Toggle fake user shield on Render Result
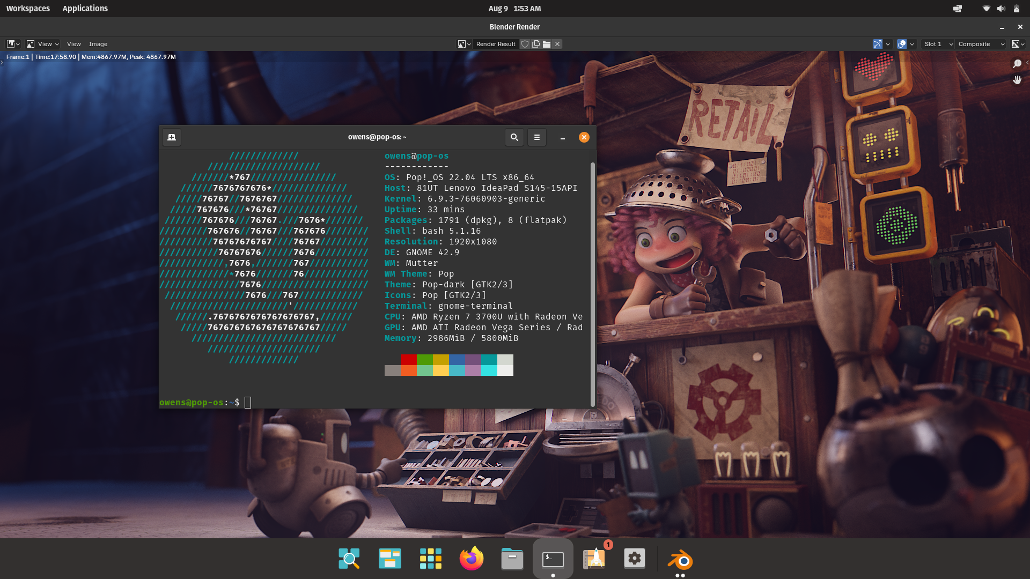Viewport: 1030px width, 579px height. (x=525, y=44)
